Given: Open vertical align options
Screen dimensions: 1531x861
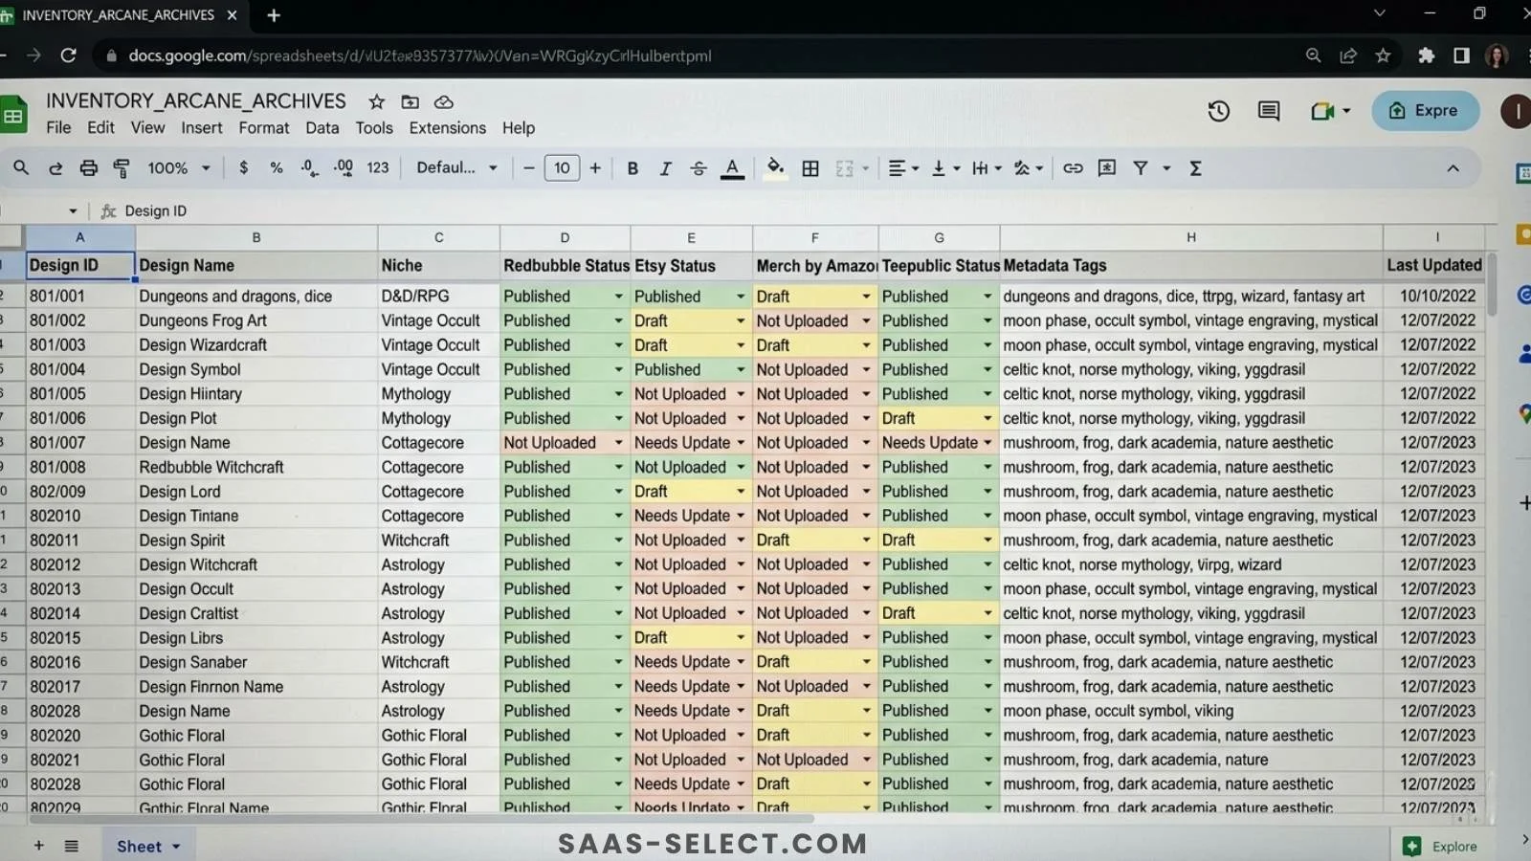Looking at the screenshot, I should pos(945,168).
